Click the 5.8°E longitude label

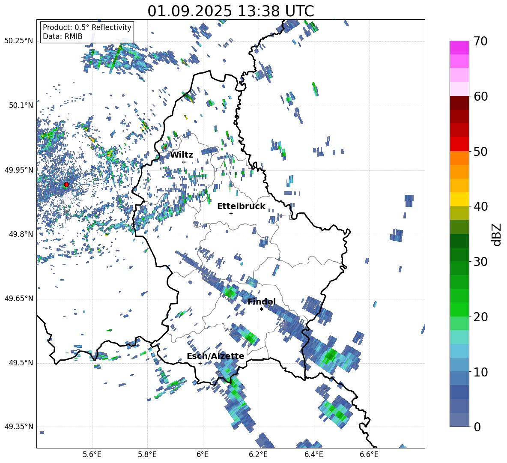(x=147, y=454)
